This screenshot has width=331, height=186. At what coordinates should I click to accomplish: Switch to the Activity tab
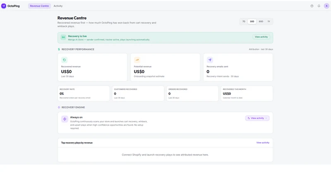coord(58,6)
